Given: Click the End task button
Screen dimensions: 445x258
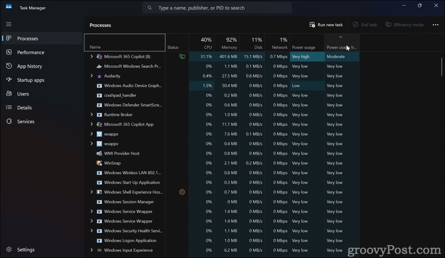Looking at the screenshot, I should 365,25.
